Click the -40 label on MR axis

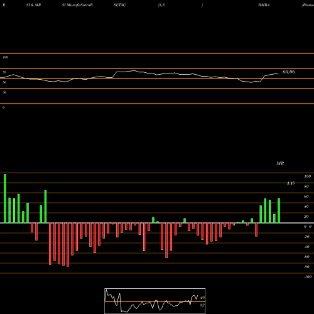pyautogui.click(x=306, y=247)
